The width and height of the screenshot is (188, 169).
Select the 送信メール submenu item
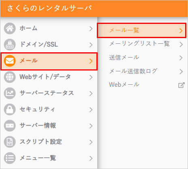pyautogui.click(x=142, y=58)
